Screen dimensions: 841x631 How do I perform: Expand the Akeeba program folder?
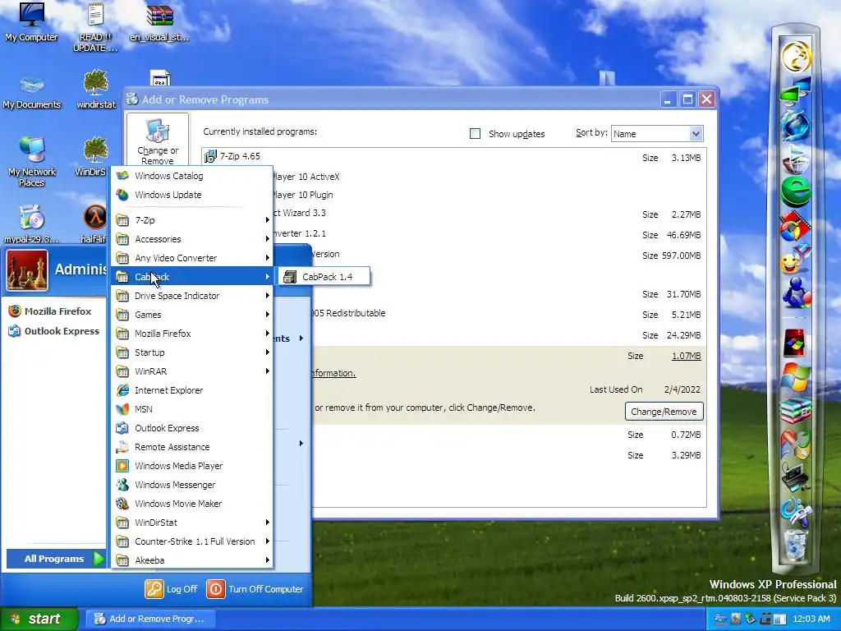192,560
